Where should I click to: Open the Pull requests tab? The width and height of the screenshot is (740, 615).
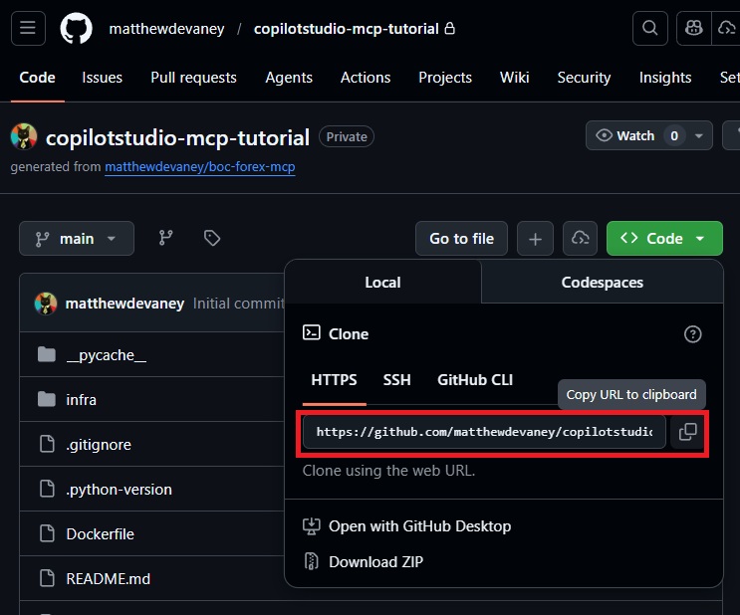[193, 78]
